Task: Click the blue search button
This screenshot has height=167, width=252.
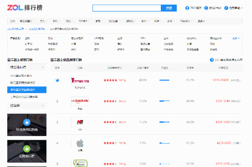Action: coord(169,8)
